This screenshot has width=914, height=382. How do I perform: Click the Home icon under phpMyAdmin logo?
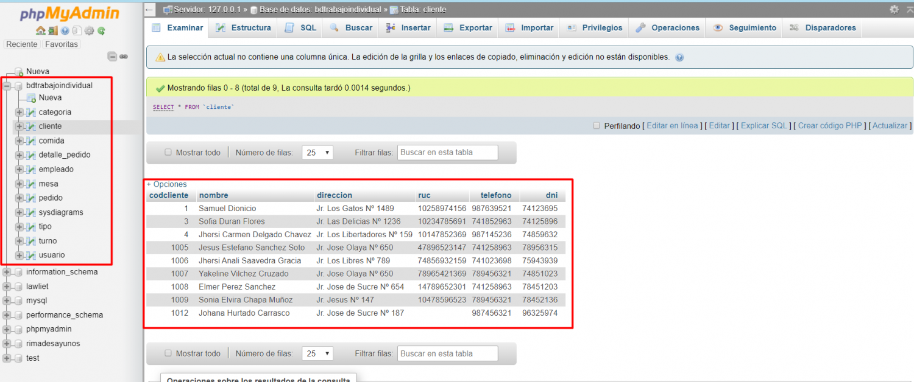coord(40,31)
